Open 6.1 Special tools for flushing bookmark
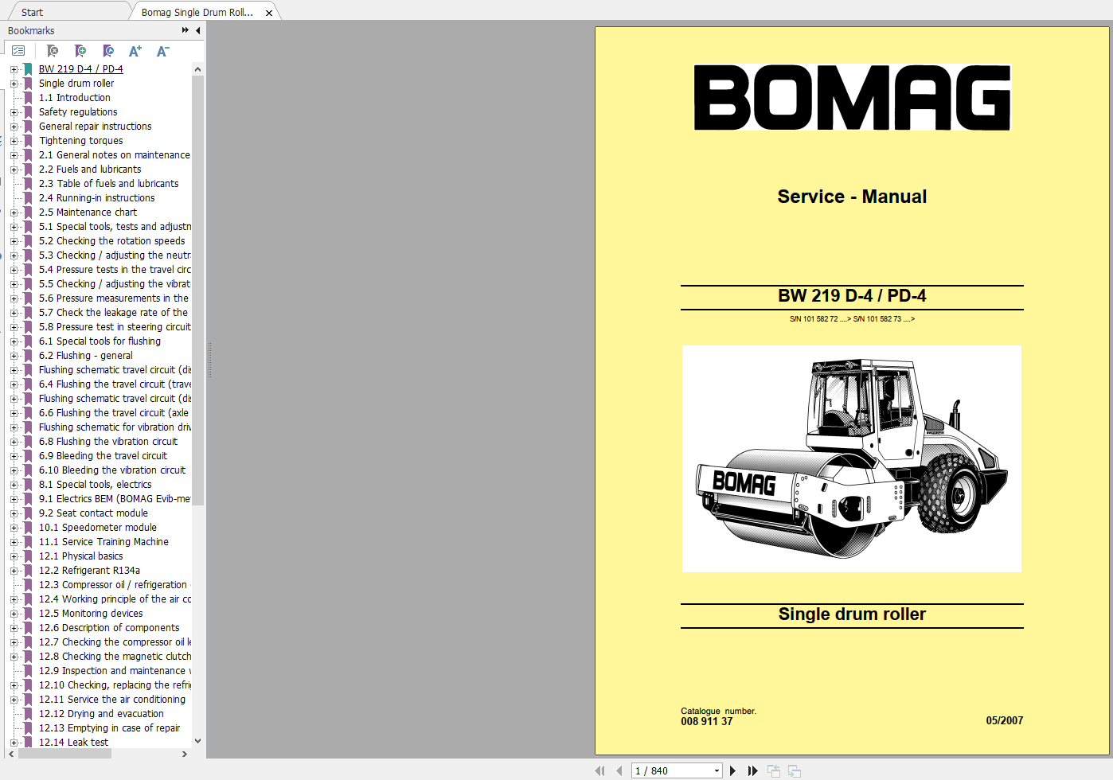1113x780 pixels. tap(100, 341)
